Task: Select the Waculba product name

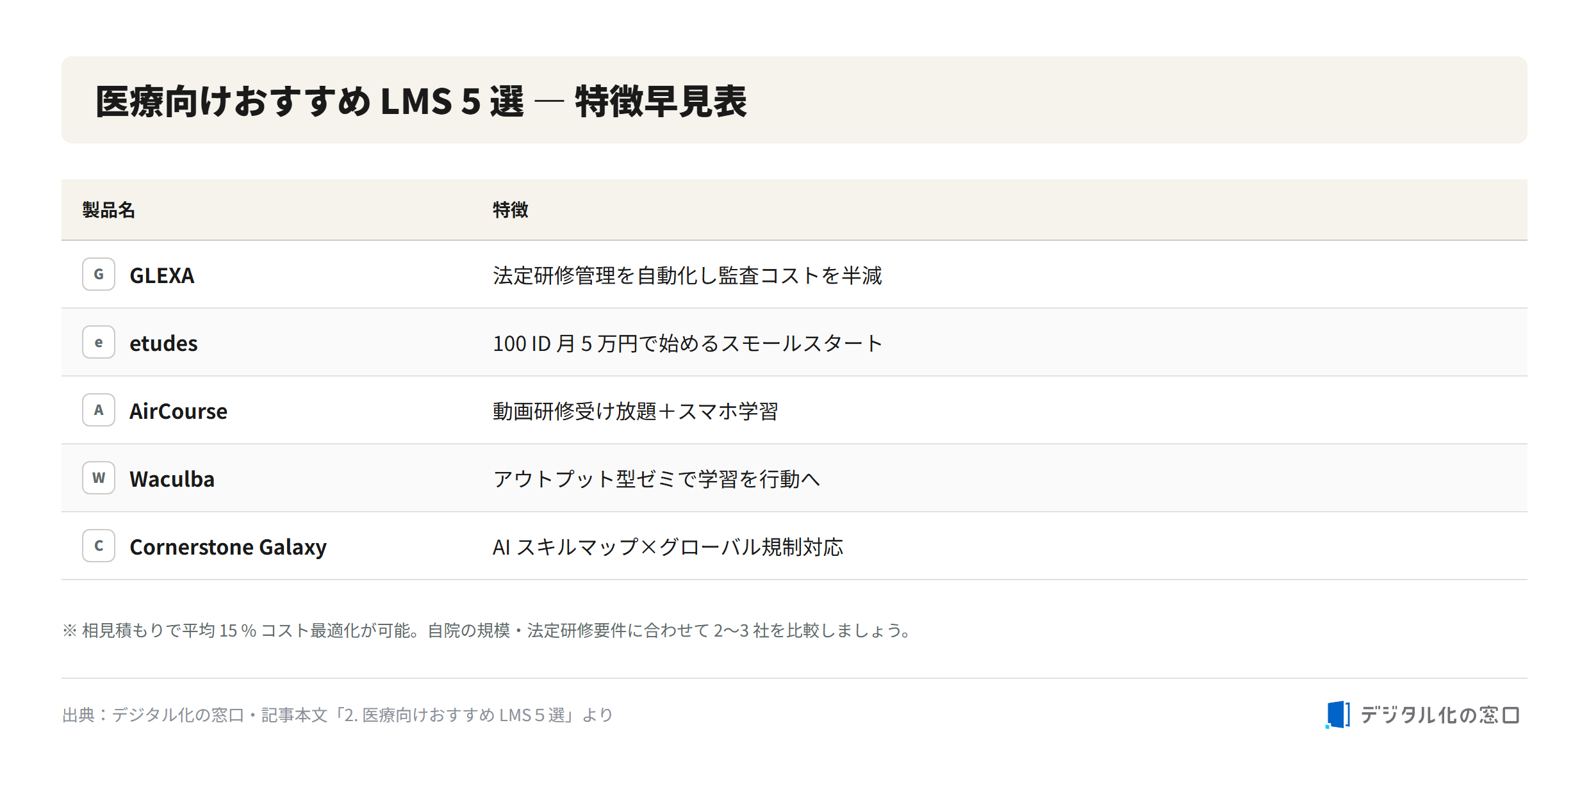Action: click(x=172, y=479)
